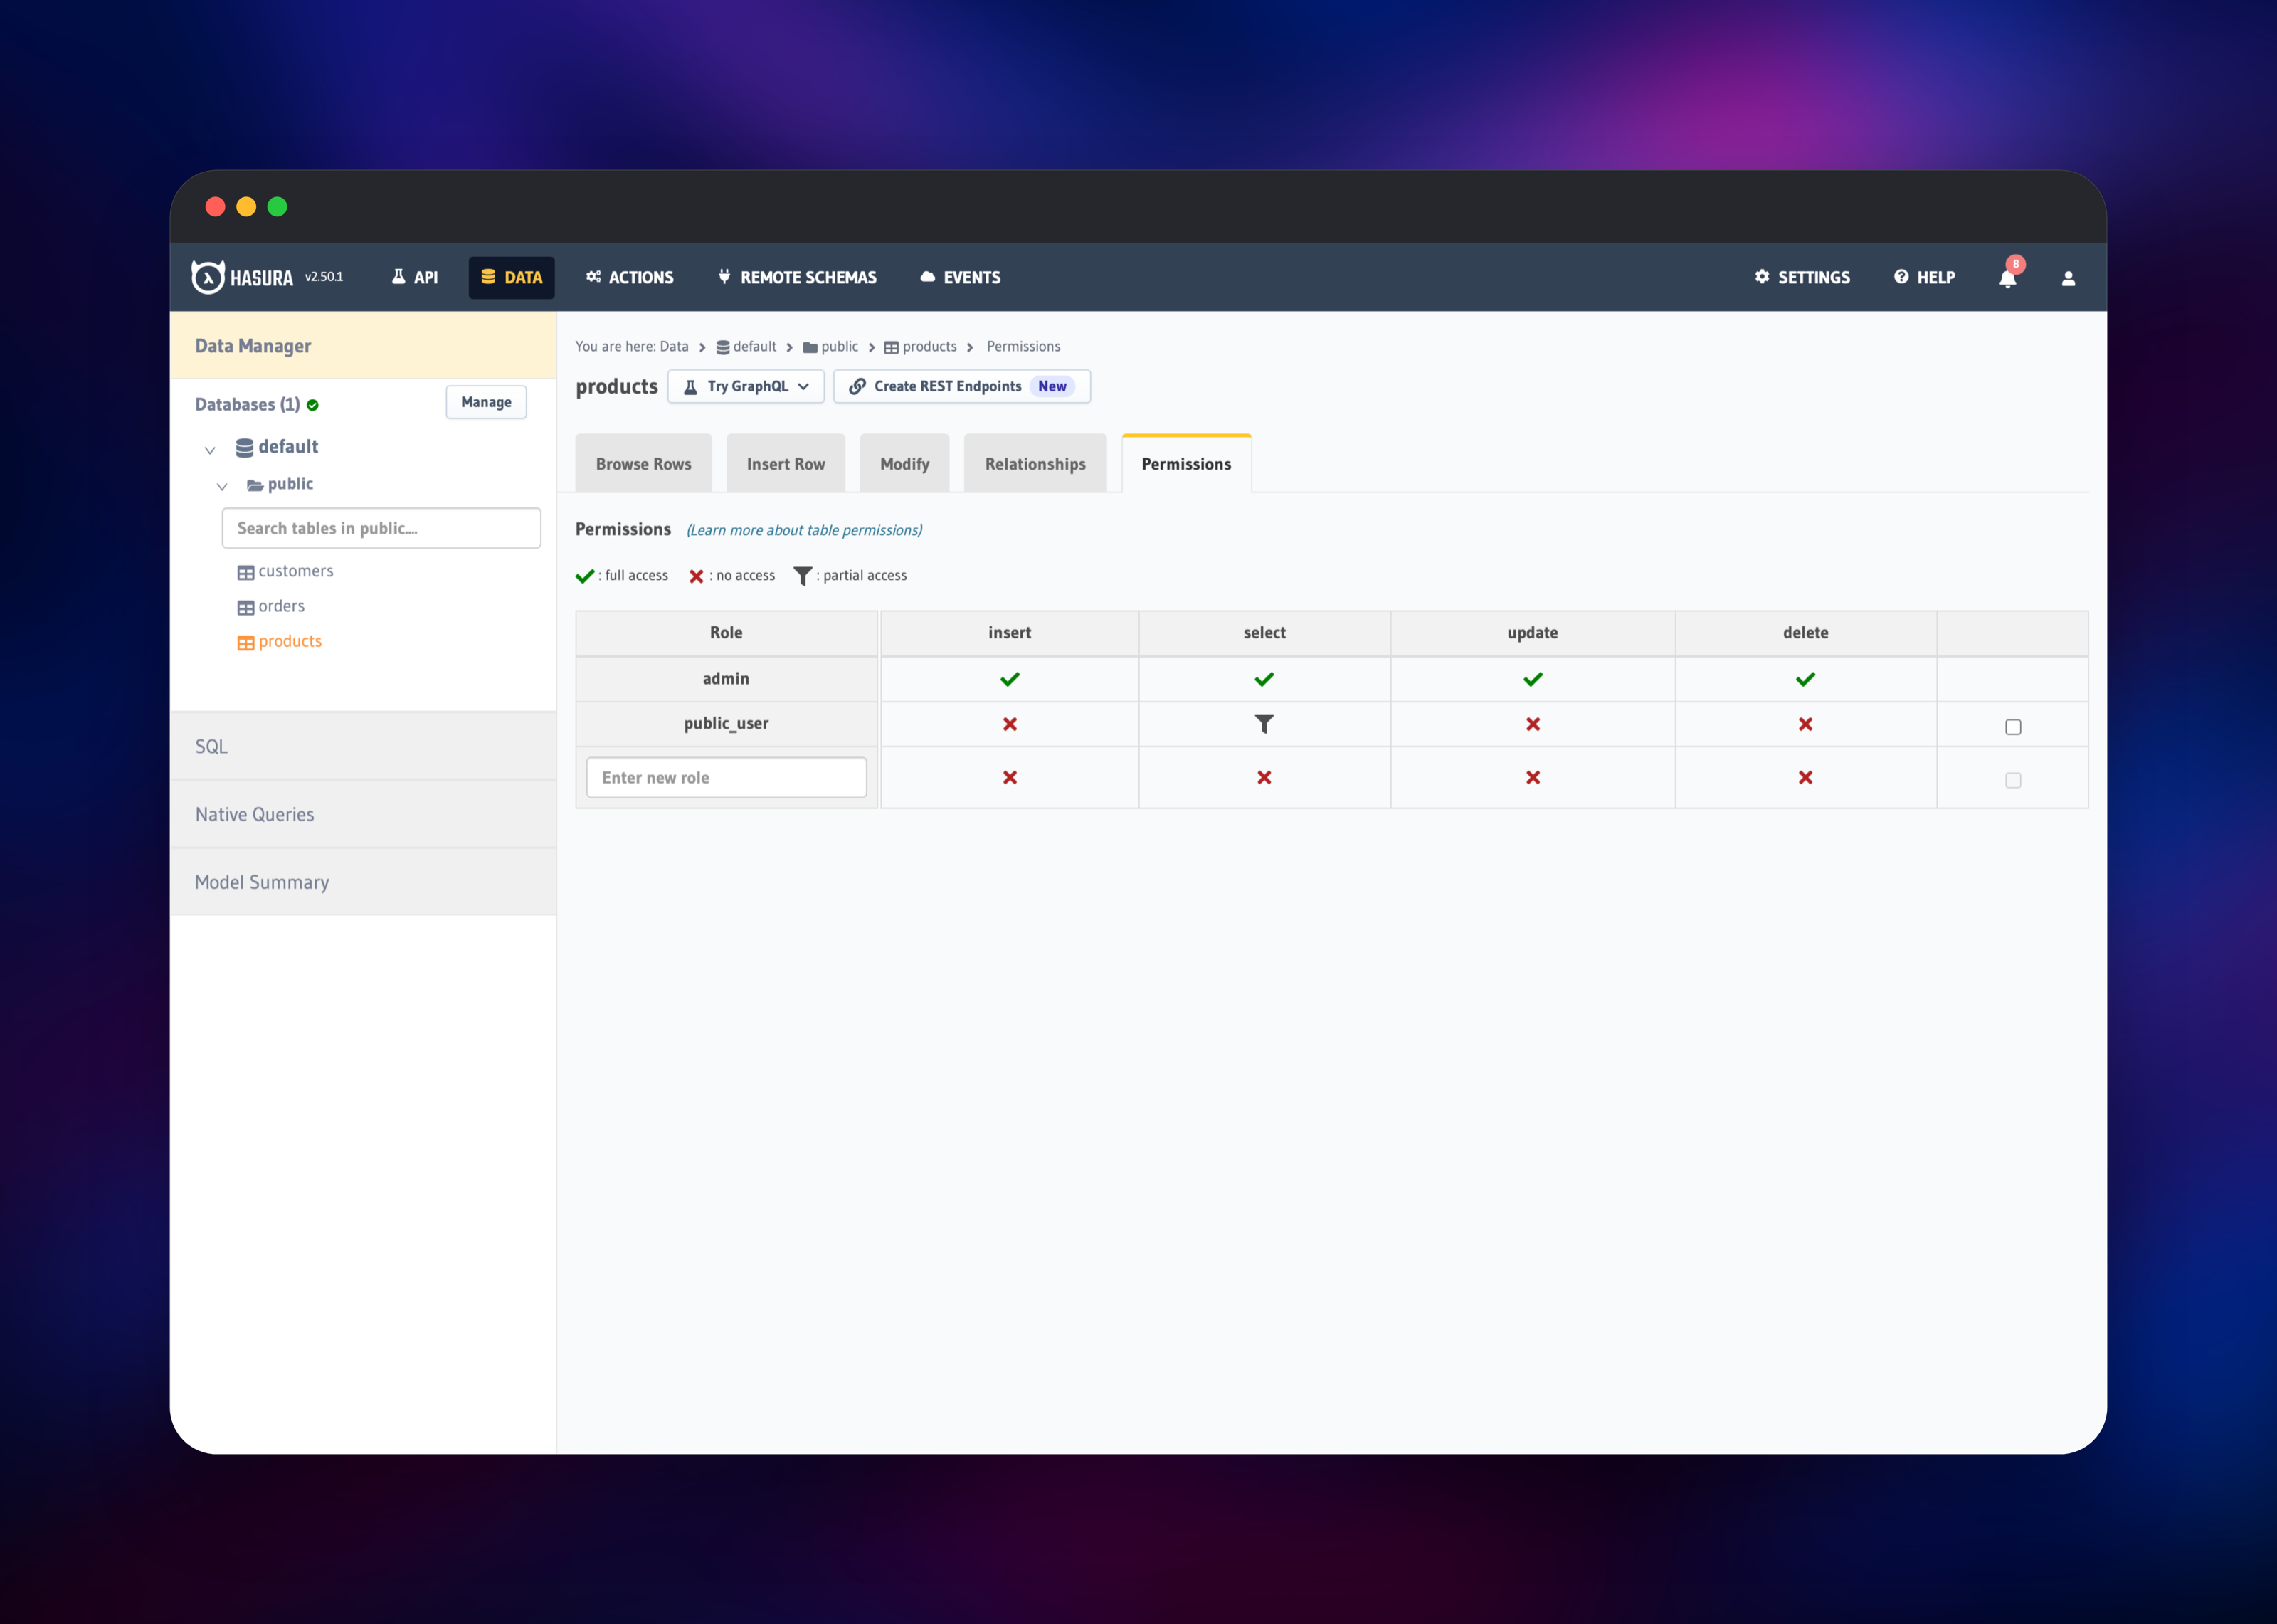The image size is (2277, 1624).
Task: Click admin delete full-access checkmark
Action: 1805,679
